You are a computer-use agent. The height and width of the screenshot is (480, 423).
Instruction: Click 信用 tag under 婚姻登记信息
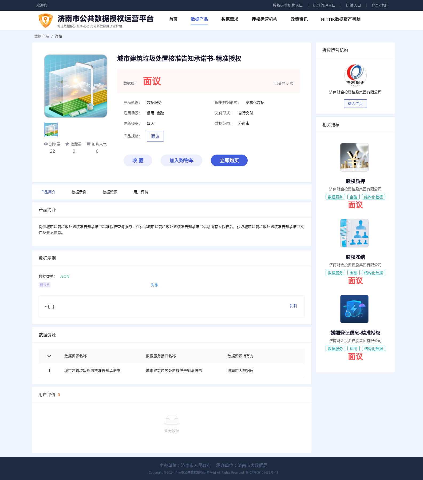[x=354, y=349]
